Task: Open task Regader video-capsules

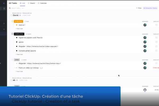Action: pos(38,46)
